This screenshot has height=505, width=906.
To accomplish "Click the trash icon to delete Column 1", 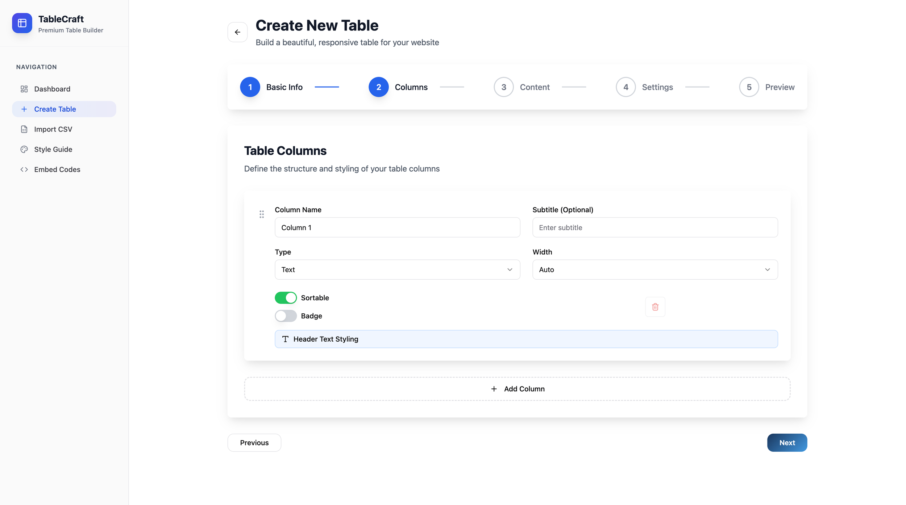I will tap(655, 307).
